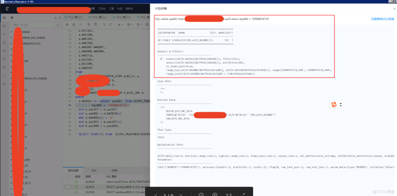
Task: Select the 结果1 tab
Action: click(x=115, y=171)
